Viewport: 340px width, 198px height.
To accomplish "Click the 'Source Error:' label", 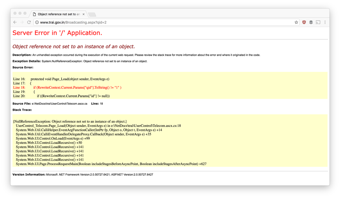I will tap(23, 68).
